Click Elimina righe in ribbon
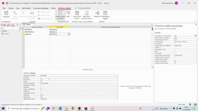 (x=44, y=15)
